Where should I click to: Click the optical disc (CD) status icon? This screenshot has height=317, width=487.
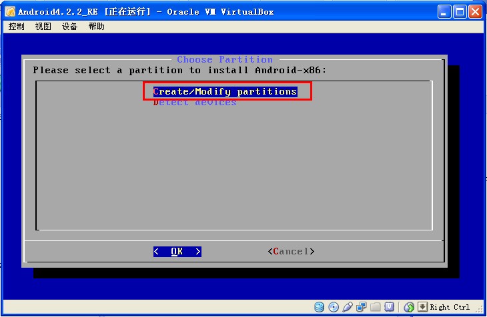point(334,307)
